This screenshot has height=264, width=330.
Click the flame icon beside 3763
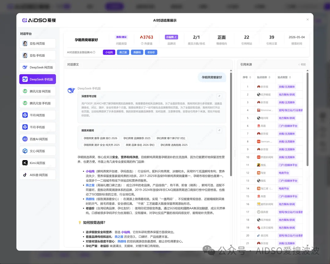click(x=141, y=37)
